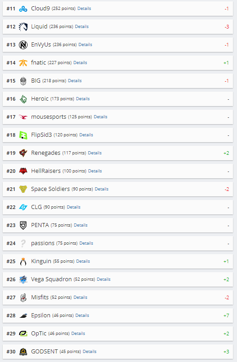The image size is (237, 362).
Task: Expand Details for GODSENT
Action: pyautogui.click(x=90, y=351)
